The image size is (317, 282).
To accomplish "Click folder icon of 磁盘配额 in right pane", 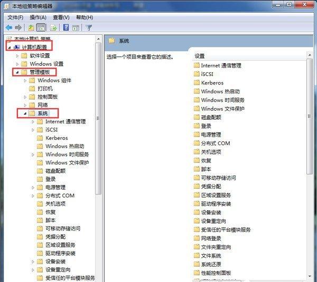I will (x=197, y=117).
